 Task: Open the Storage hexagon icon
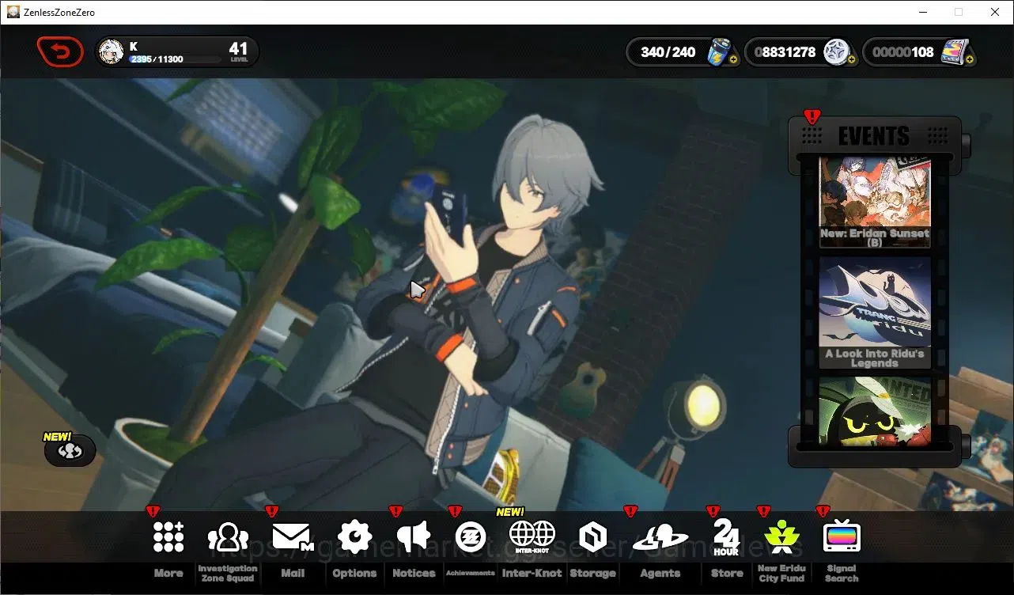click(x=592, y=538)
